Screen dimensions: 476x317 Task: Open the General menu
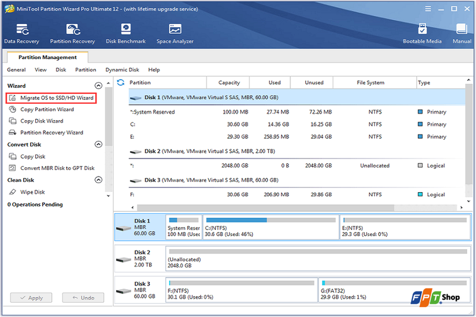(x=17, y=70)
